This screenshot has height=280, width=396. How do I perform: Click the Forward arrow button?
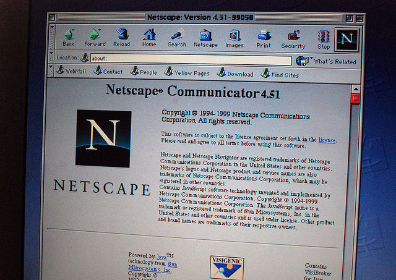coord(95,37)
